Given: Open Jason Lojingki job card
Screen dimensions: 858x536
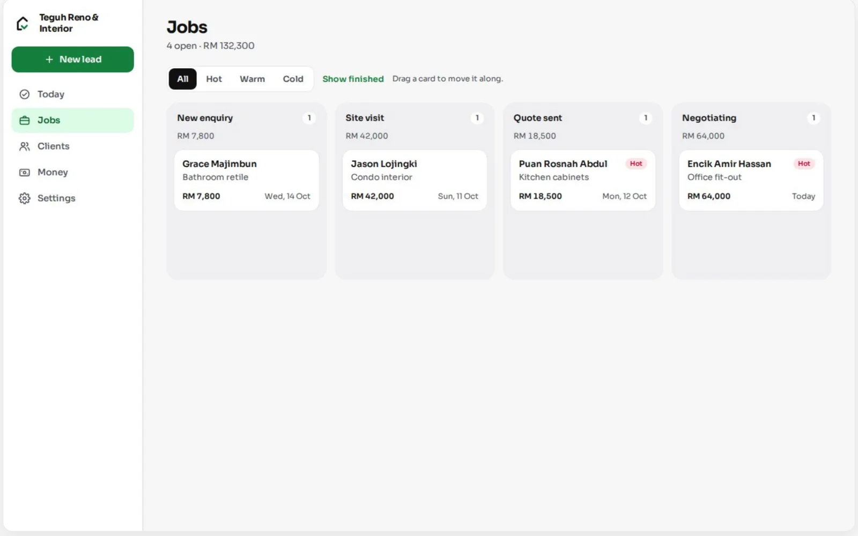Looking at the screenshot, I should 415,180.
